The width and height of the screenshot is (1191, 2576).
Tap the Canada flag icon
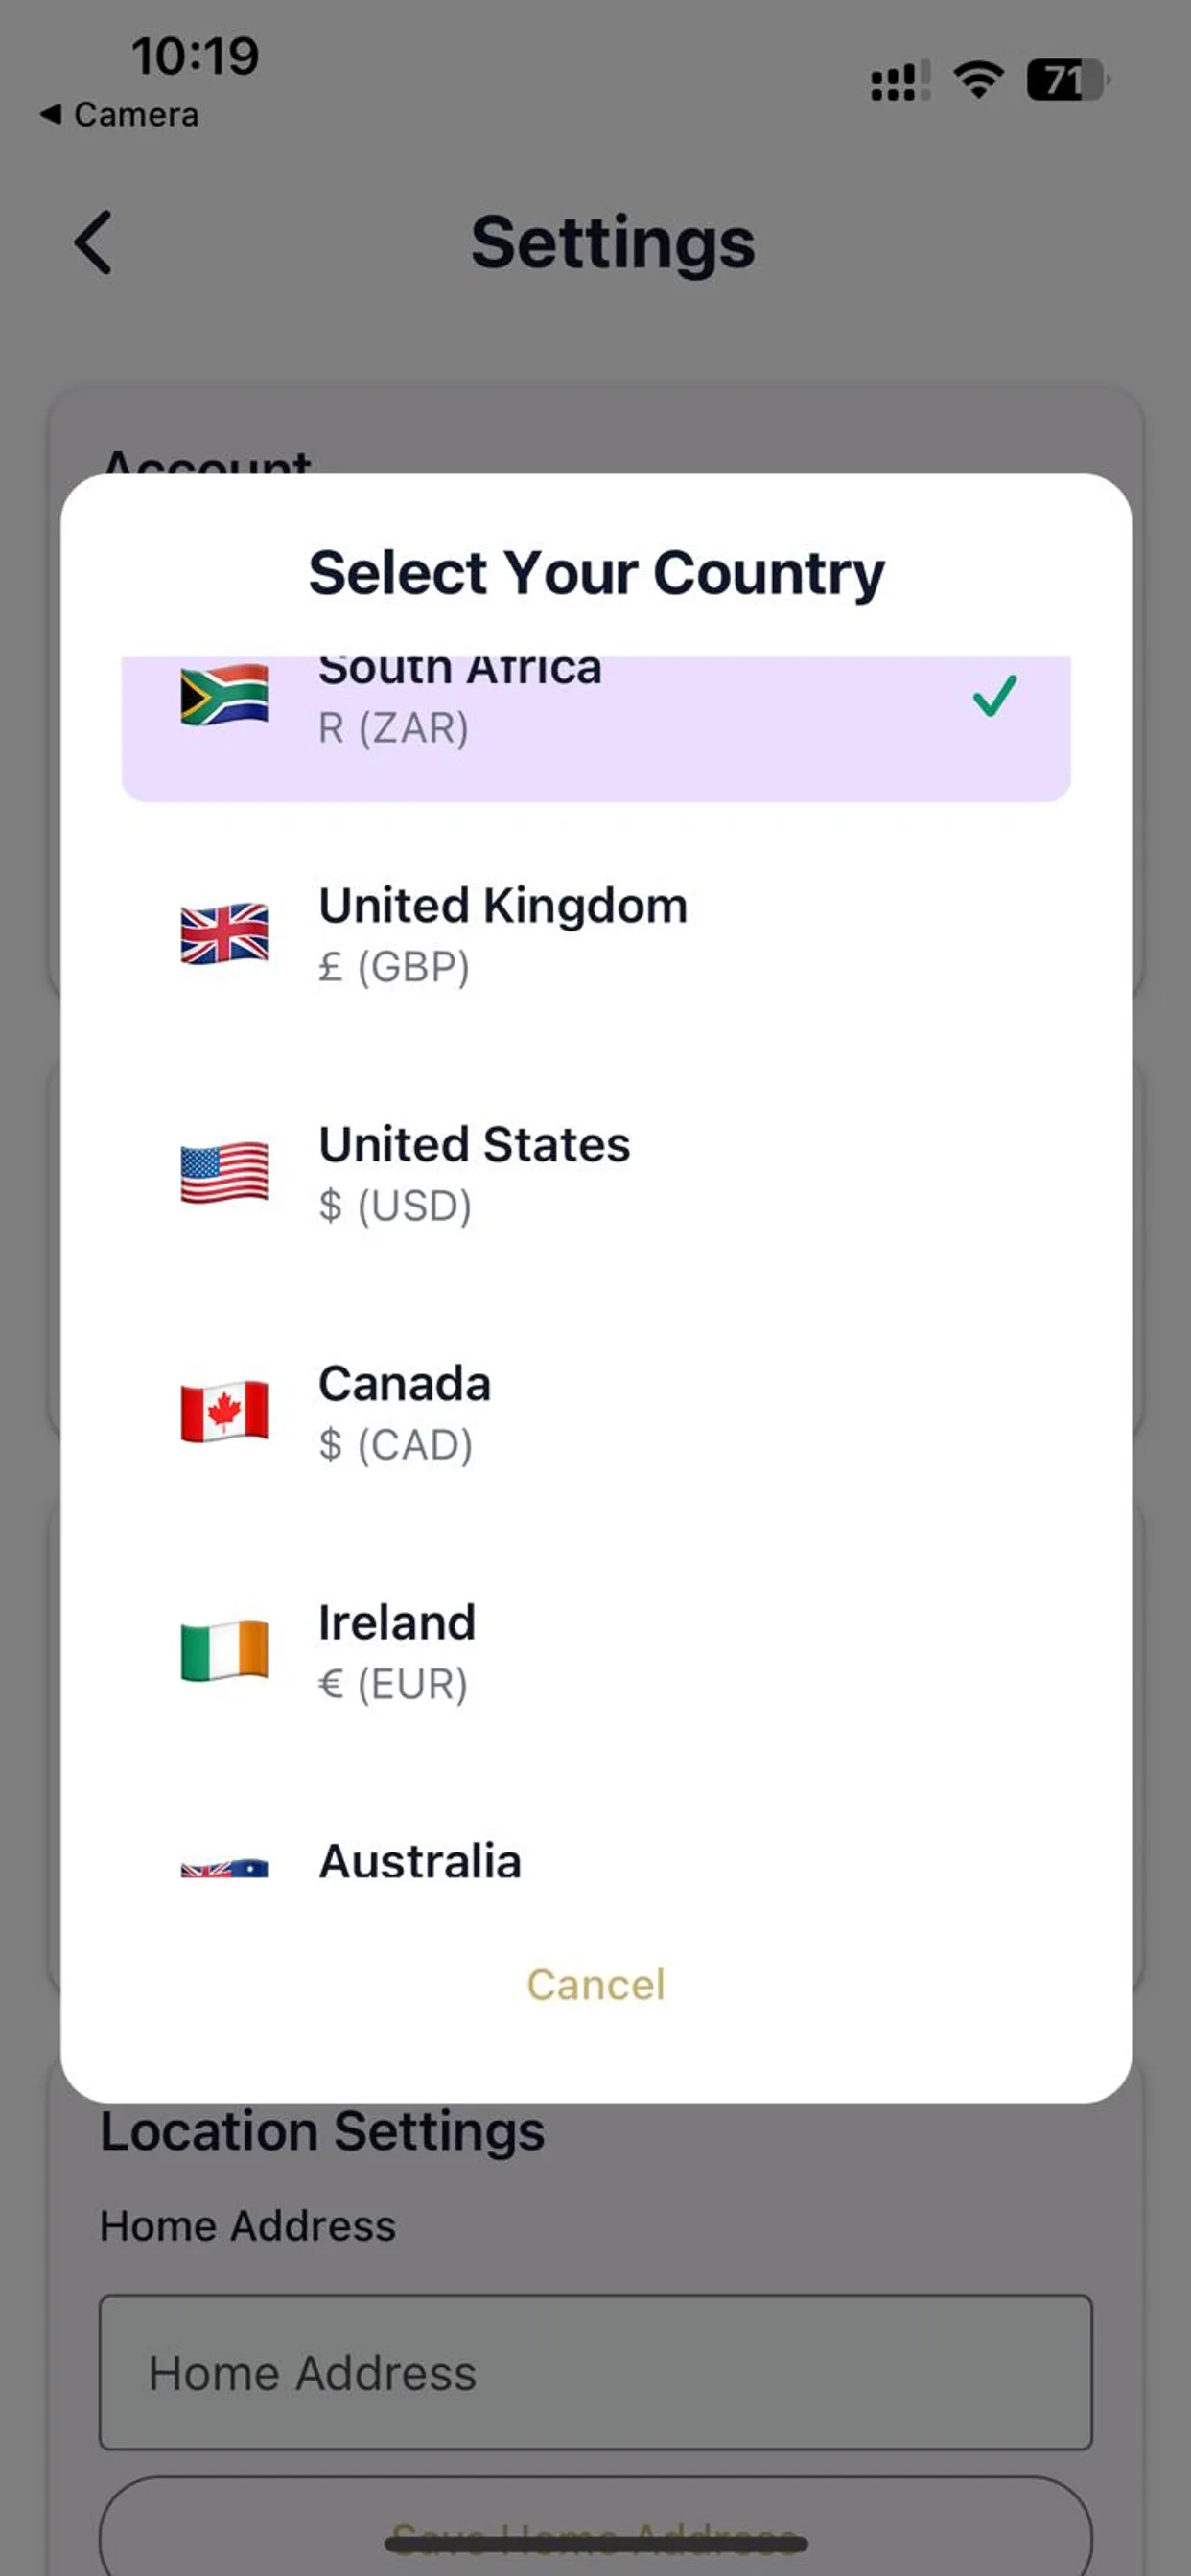point(224,1413)
